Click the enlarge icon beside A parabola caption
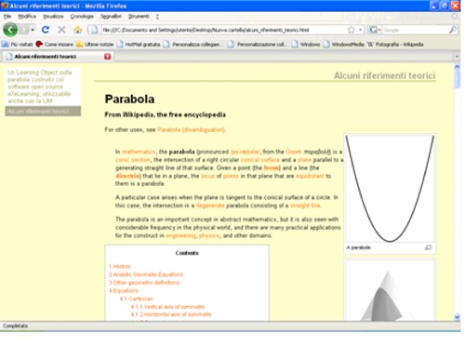Image resolution: width=465 pixels, height=346 pixels. [428, 247]
